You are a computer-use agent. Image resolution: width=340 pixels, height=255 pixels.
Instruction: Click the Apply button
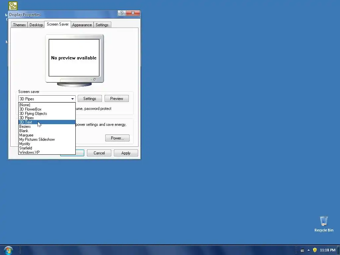pyautogui.click(x=126, y=153)
